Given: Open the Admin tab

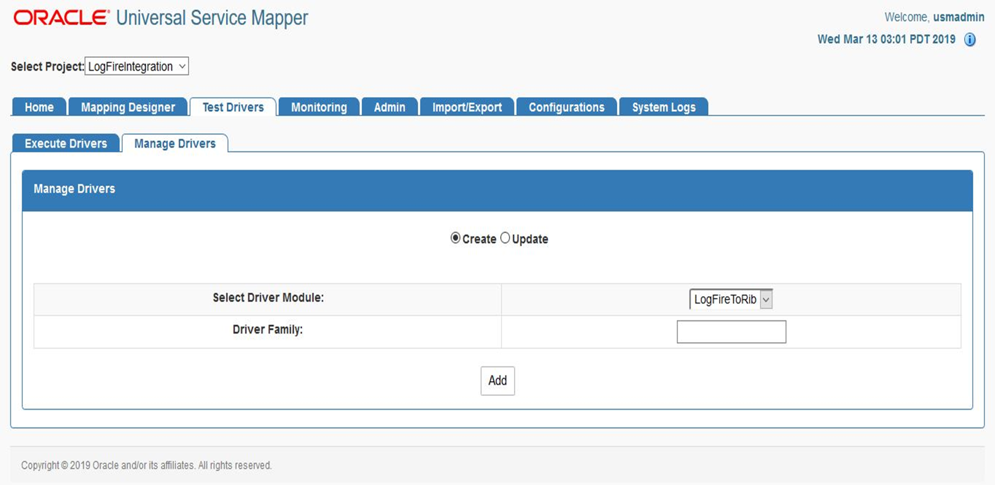Looking at the screenshot, I should click(390, 107).
